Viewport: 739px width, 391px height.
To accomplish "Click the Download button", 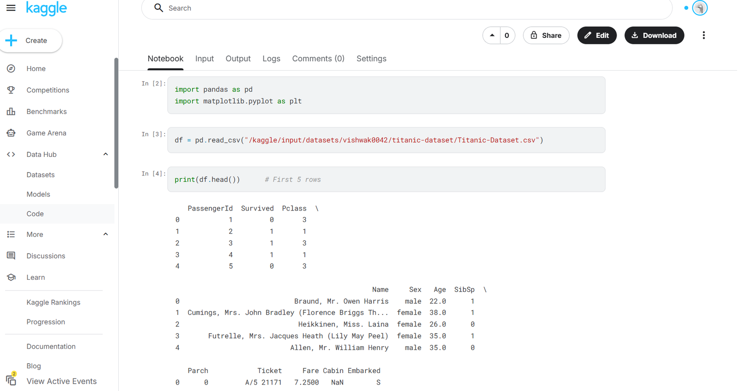I will 654,36.
